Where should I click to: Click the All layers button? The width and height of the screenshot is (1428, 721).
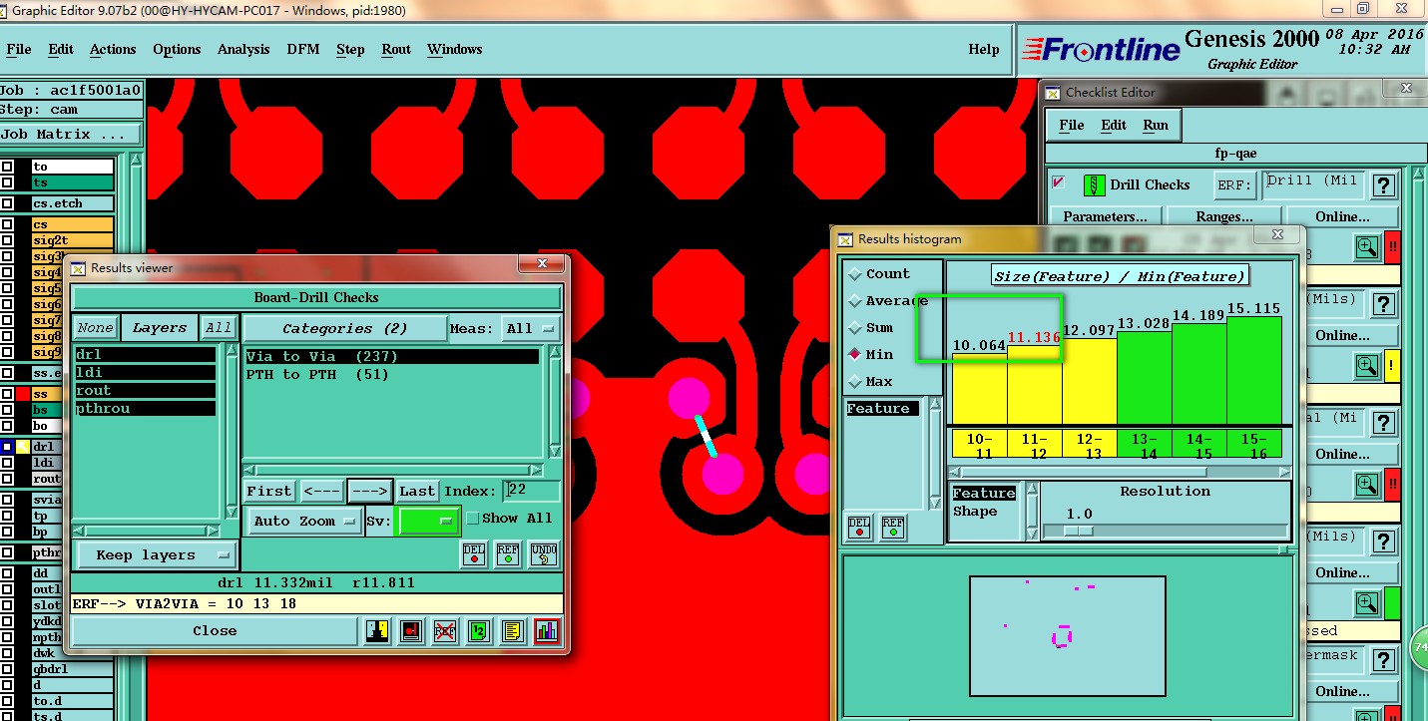(219, 327)
